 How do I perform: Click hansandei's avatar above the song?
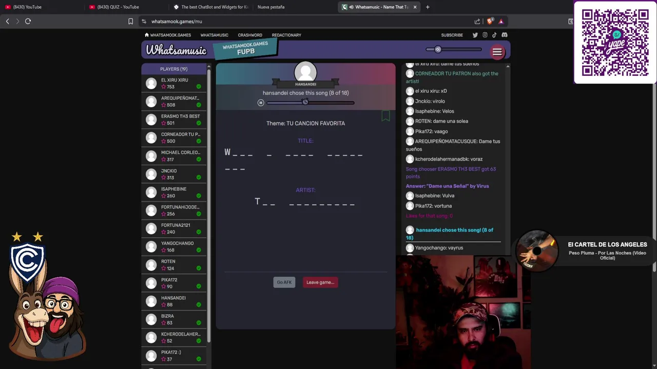pos(305,72)
